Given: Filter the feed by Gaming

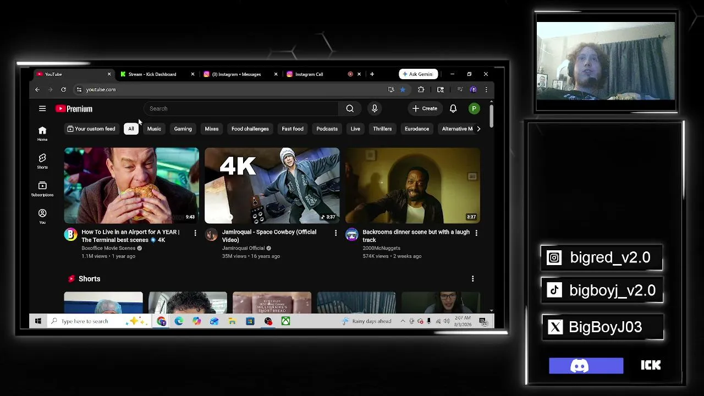Looking at the screenshot, I should 183,129.
